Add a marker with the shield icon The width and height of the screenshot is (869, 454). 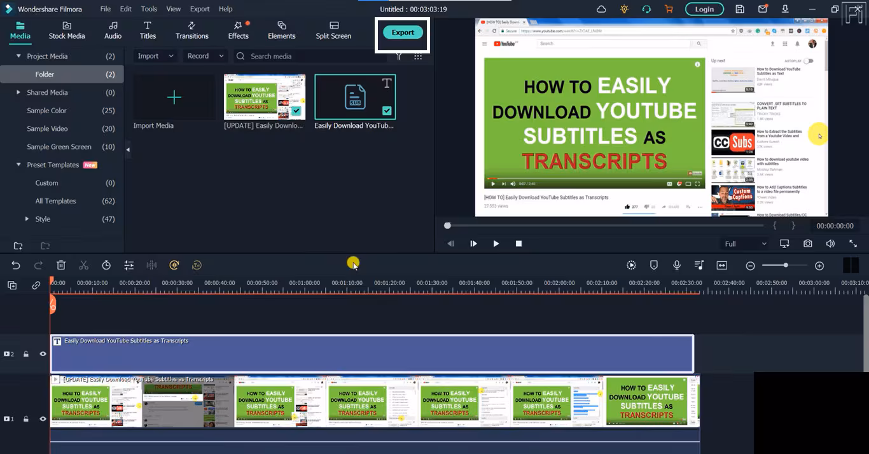tap(653, 265)
